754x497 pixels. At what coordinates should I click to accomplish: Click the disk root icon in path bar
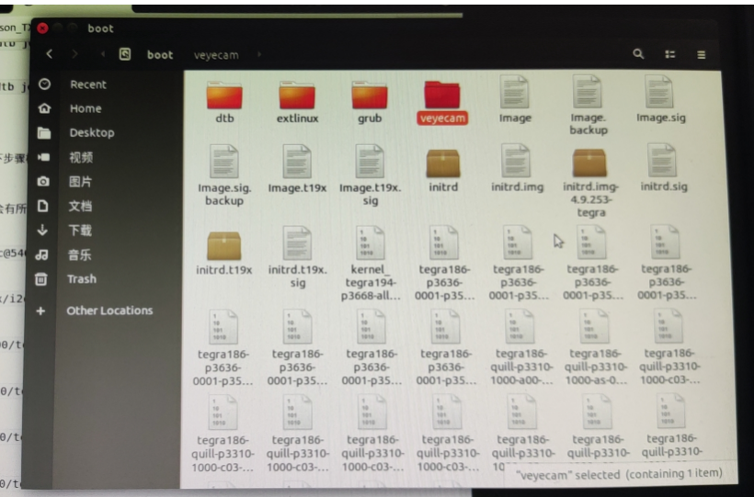pos(125,54)
